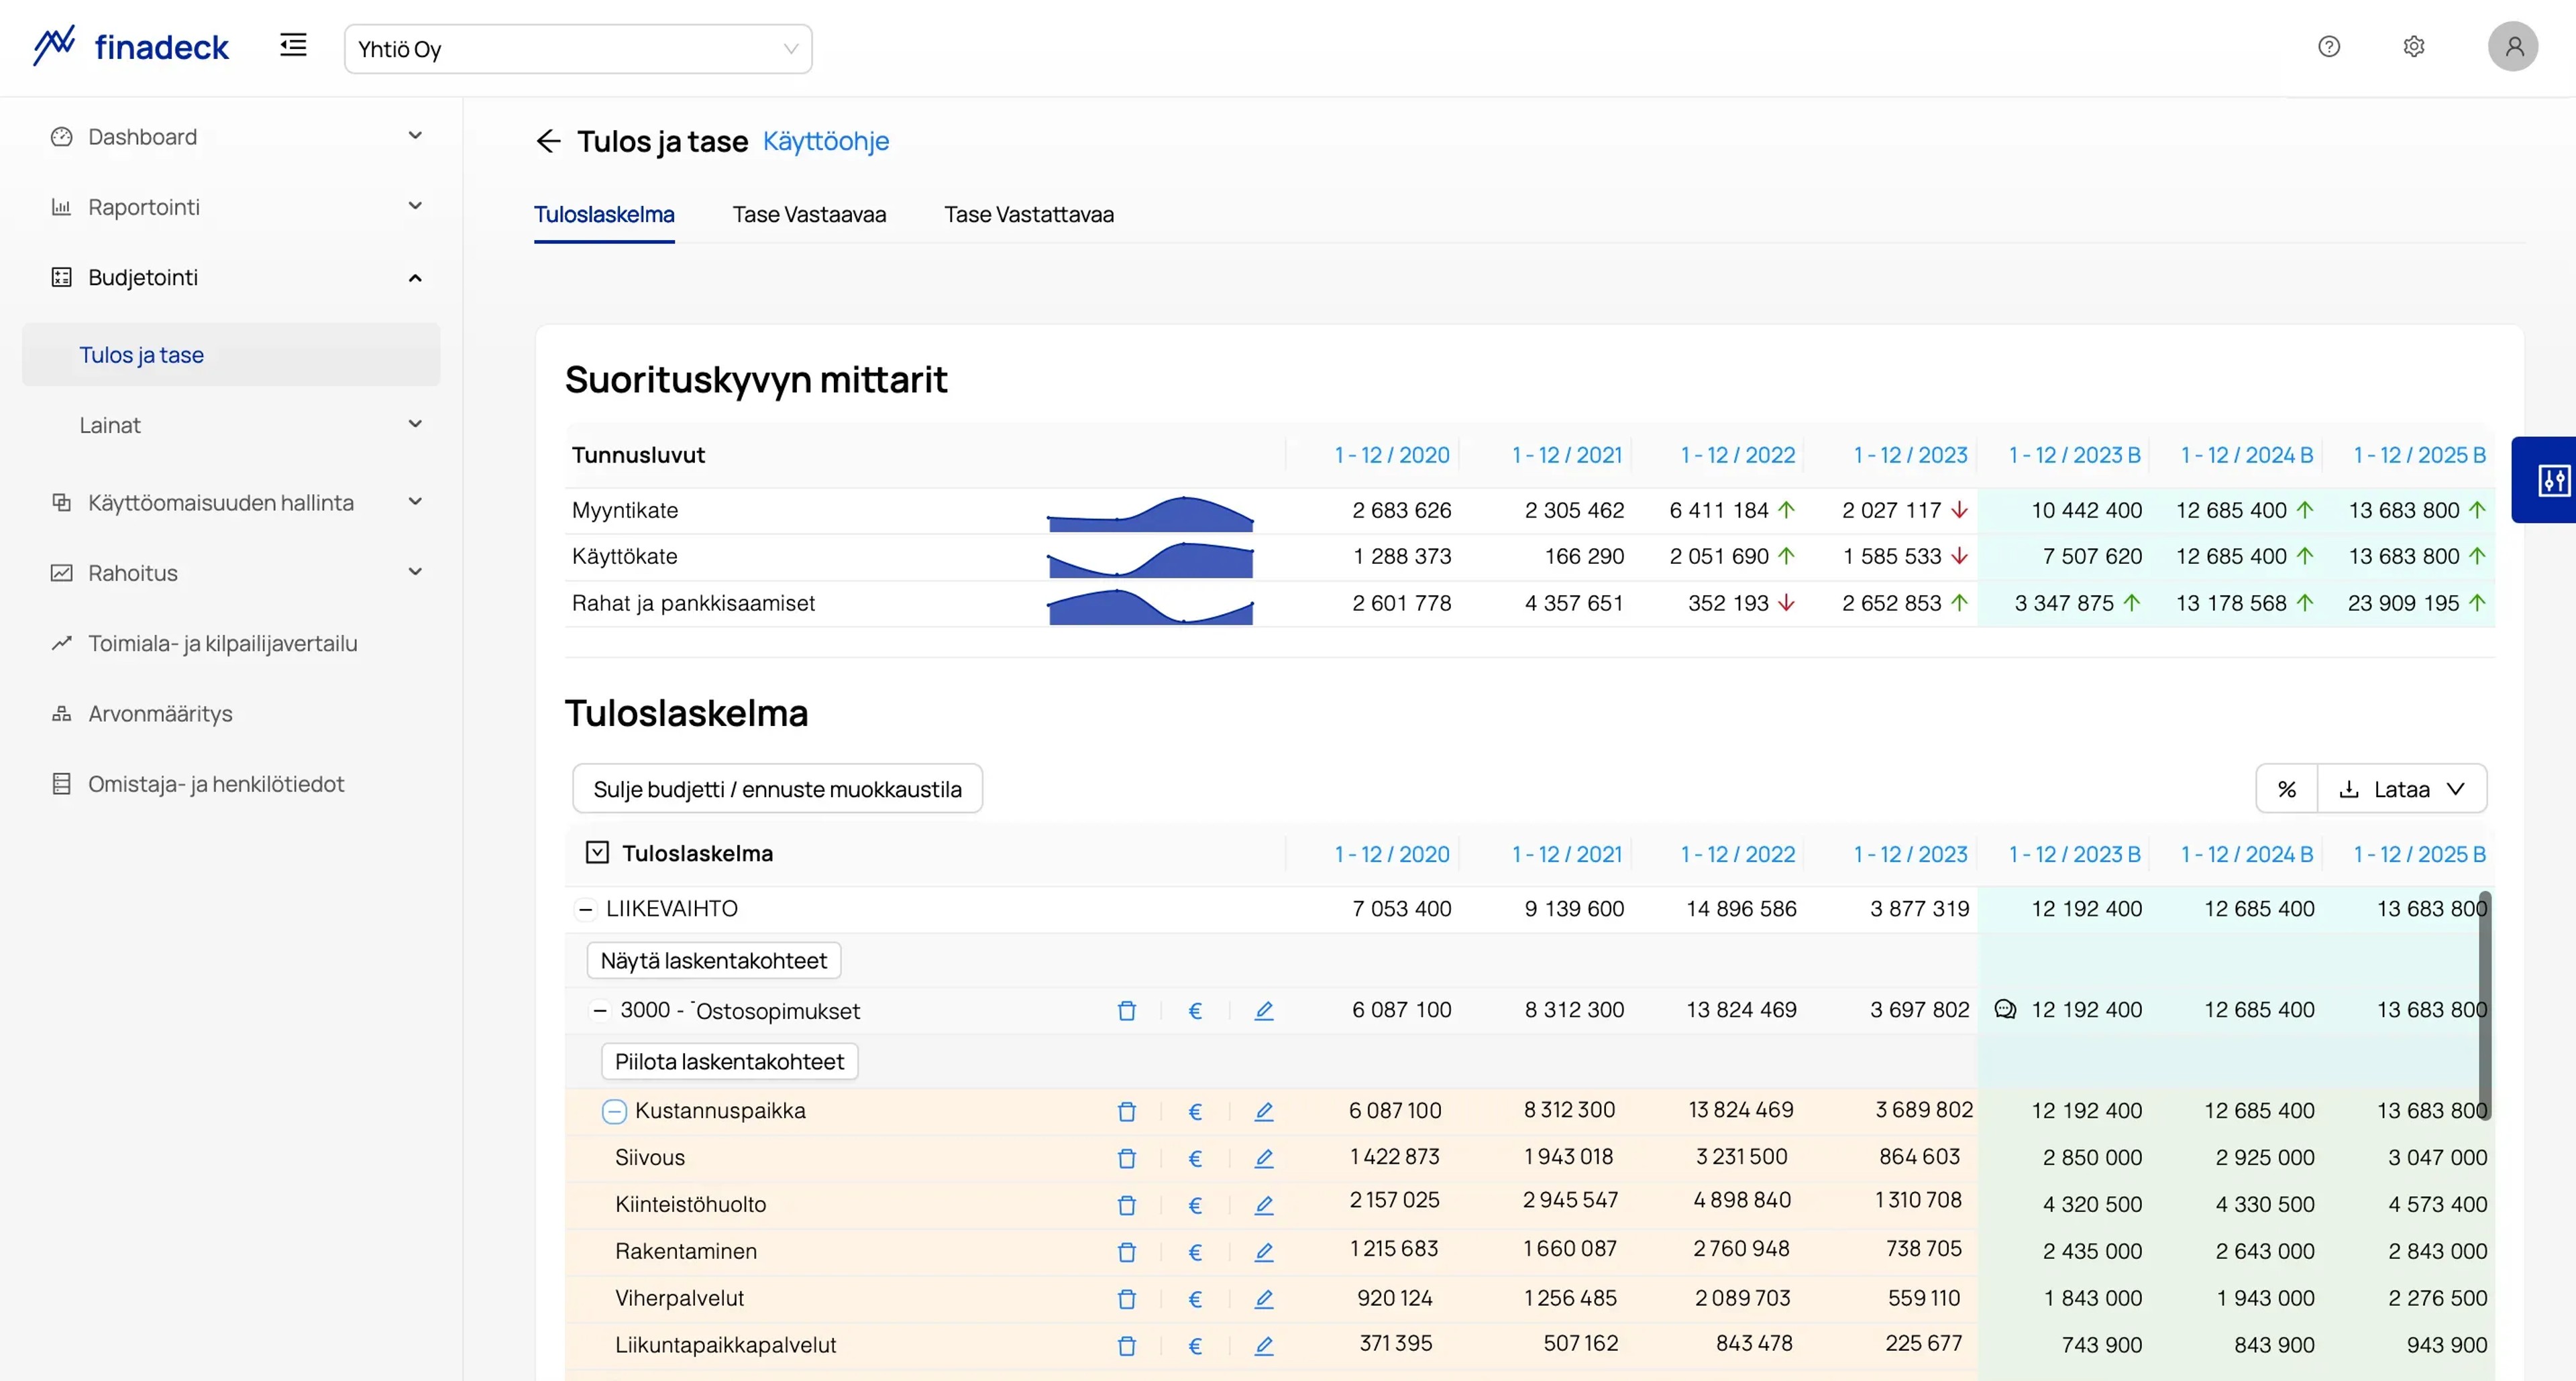Click the finadeck logo
Viewport: 2576px width, 1381px height.
click(x=131, y=47)
